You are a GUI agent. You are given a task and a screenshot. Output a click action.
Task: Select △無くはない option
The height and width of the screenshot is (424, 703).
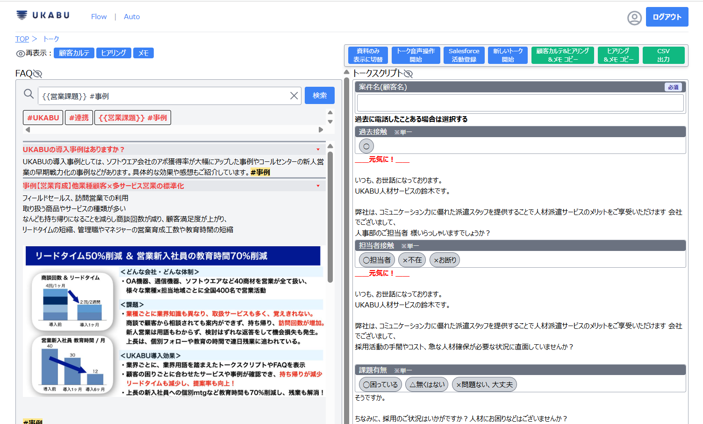click(427, 384)
